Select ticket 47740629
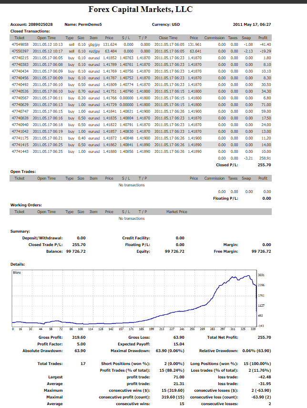307x408 pixels. (x=20, y=105)
